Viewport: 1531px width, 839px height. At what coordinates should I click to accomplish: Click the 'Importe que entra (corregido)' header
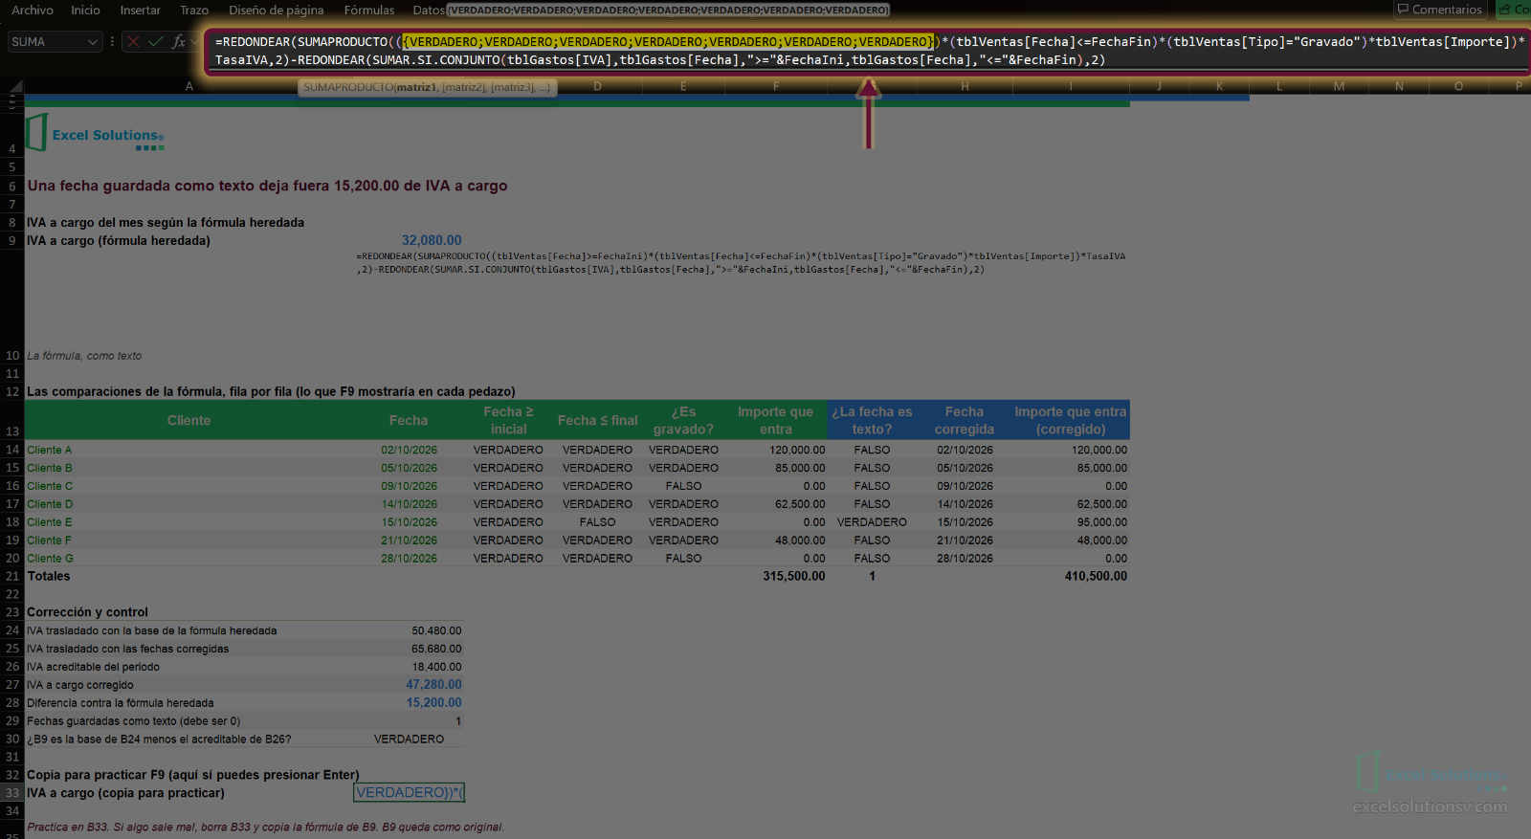(x=1071, y=420)
